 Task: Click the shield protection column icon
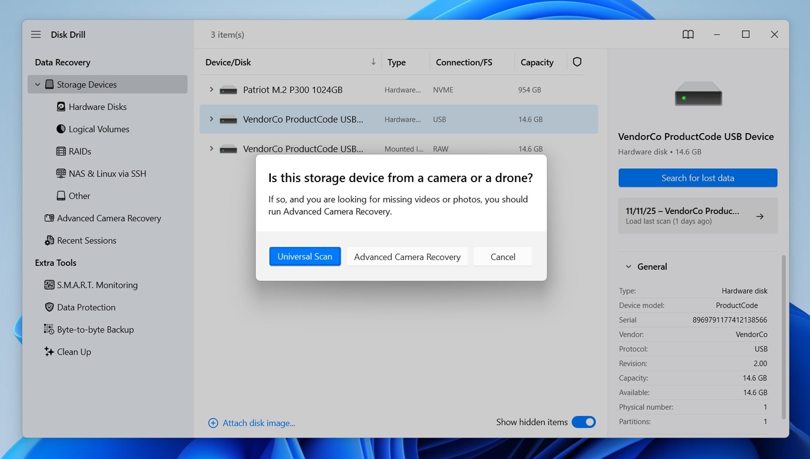[x=577, y=62]
